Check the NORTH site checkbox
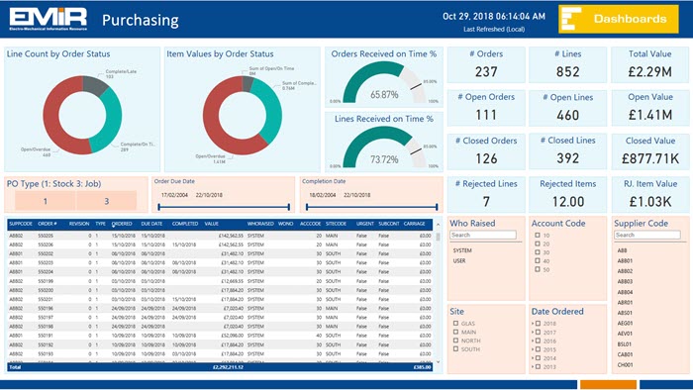This screenshot has width=693, height=390. click(x=455, y=341)
